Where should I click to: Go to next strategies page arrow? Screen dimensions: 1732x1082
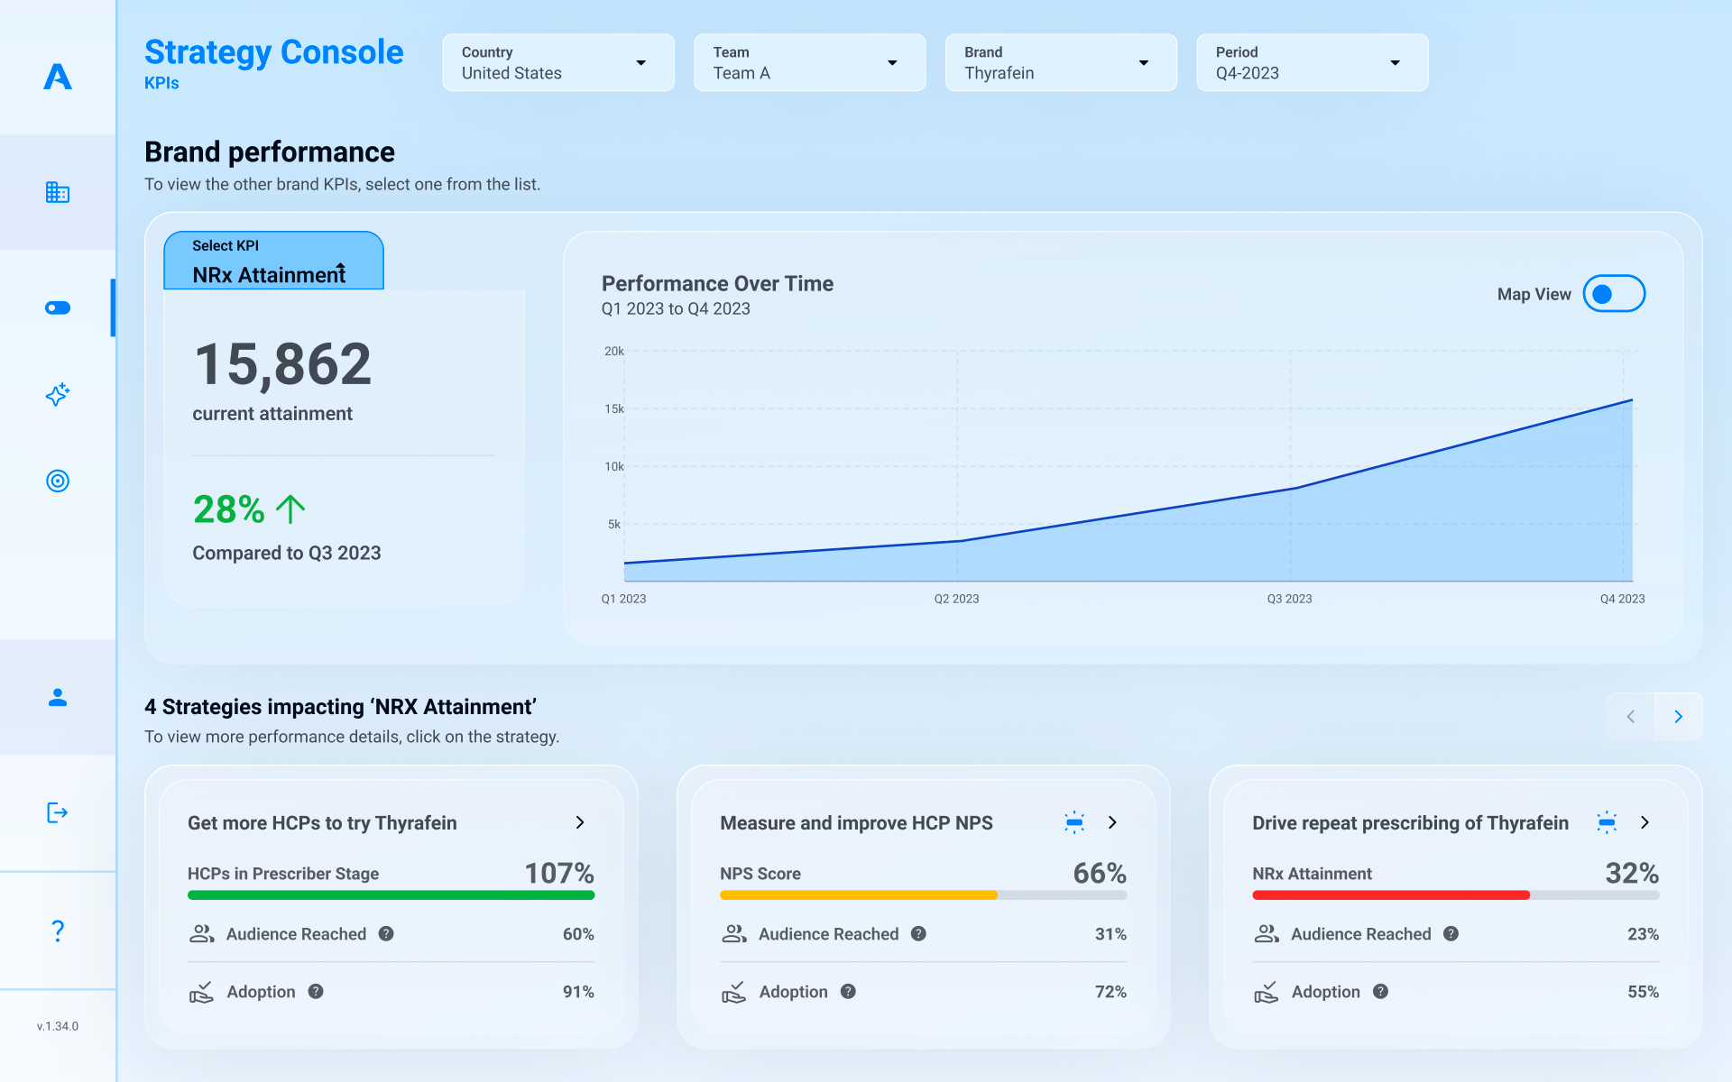pyautogui.click(x=1678, y=717)
